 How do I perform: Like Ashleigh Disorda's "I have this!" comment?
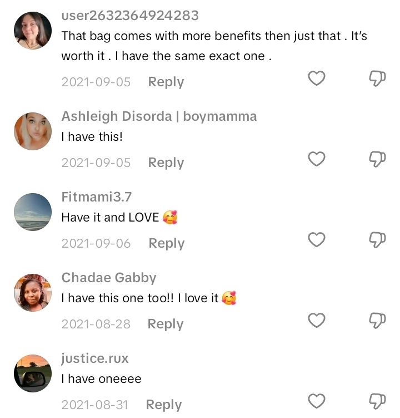[x=316, y=159]
